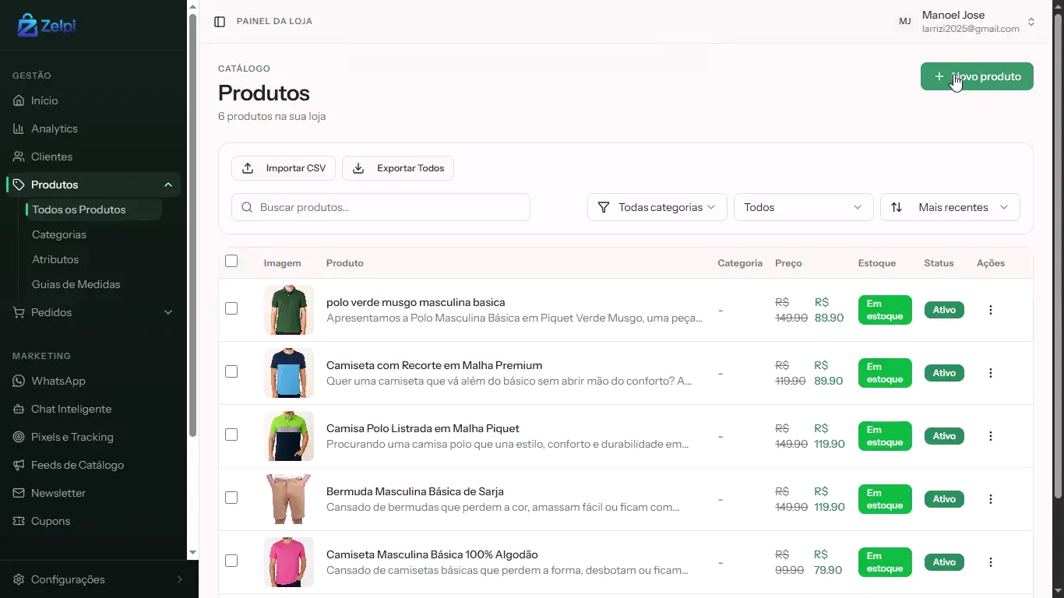Open product Camisa Polo Listrada em Malha Piquet
The width and height of the screenshot is (1064, 598).
tap(423, 428)
